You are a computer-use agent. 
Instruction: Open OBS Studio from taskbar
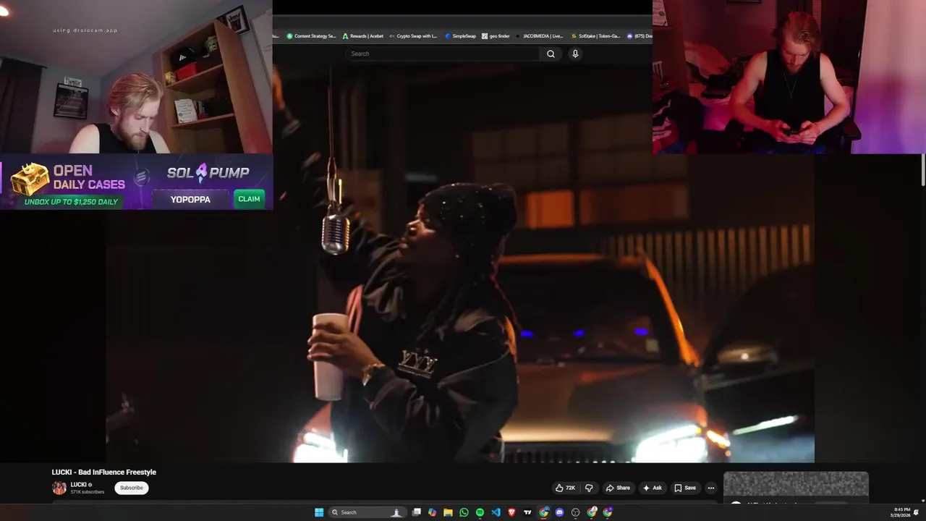576,512
